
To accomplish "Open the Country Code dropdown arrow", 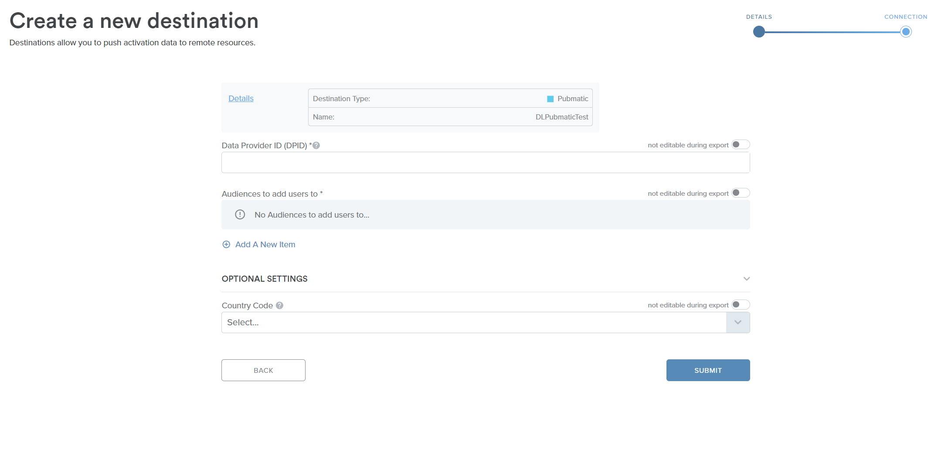I will 738,323.
